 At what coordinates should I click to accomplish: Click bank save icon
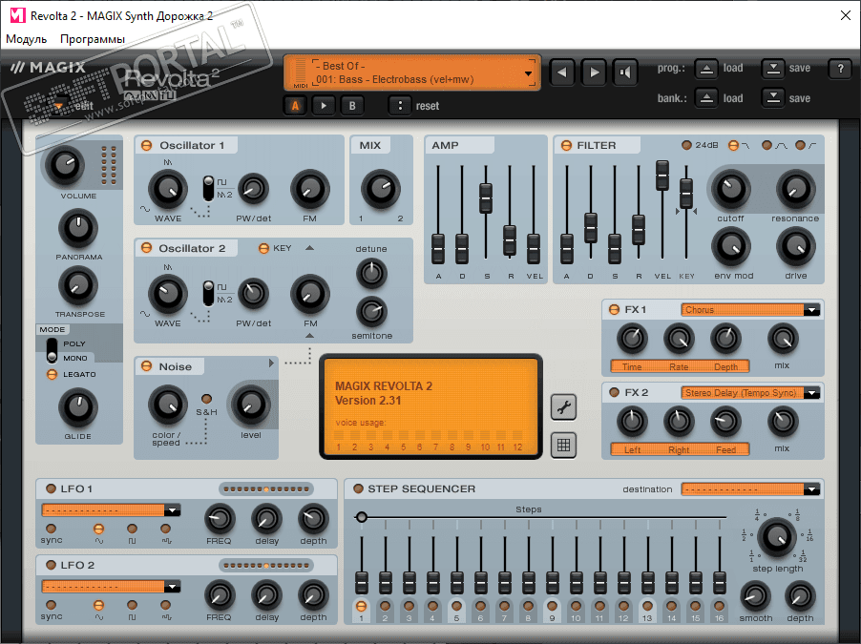[x=773, y=98]
